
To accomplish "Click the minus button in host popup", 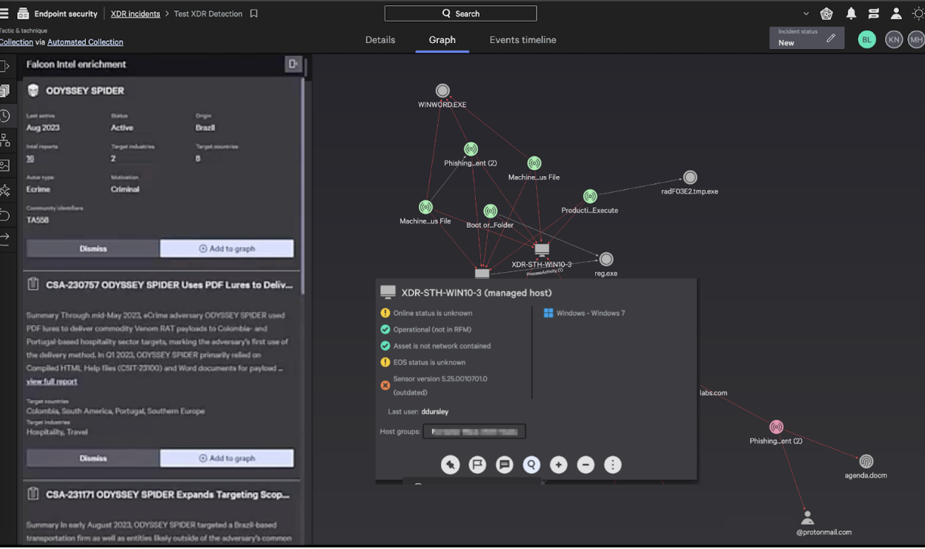I will click(x=586, y=465).
